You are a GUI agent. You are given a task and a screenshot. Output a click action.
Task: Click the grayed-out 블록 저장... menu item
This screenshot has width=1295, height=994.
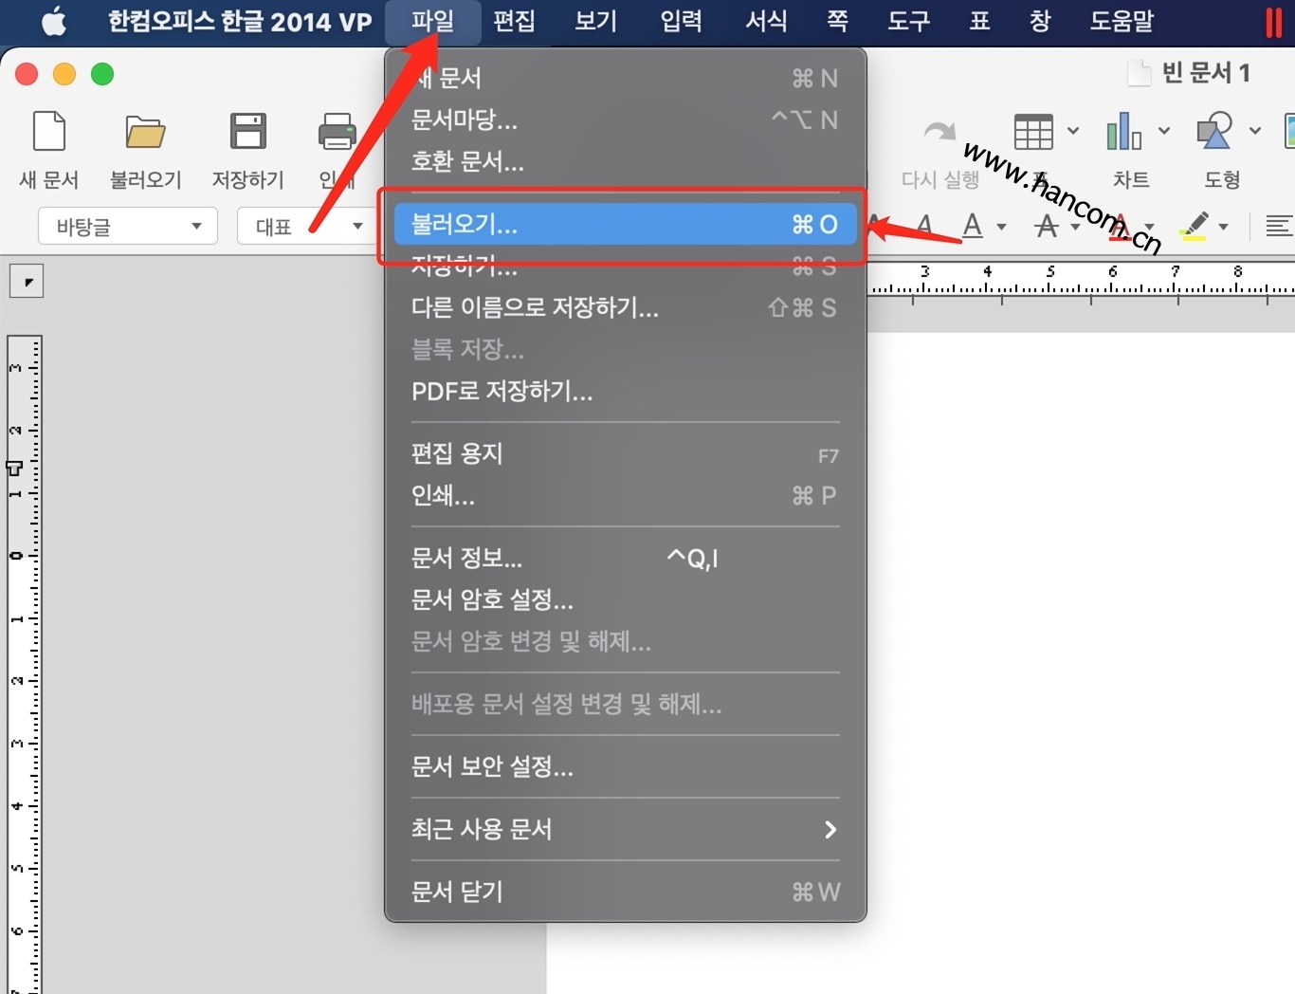pos(626,349)
